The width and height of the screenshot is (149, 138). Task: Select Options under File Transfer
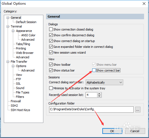21,66
